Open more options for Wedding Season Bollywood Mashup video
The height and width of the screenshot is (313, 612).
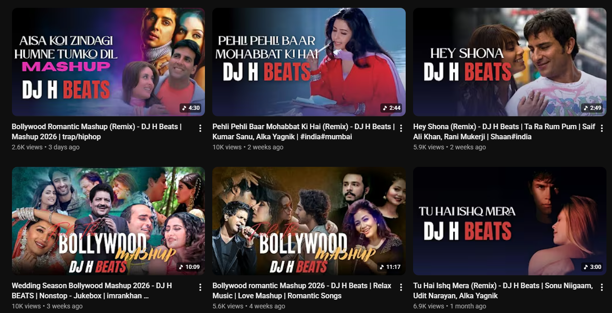[x=200, y=287]
